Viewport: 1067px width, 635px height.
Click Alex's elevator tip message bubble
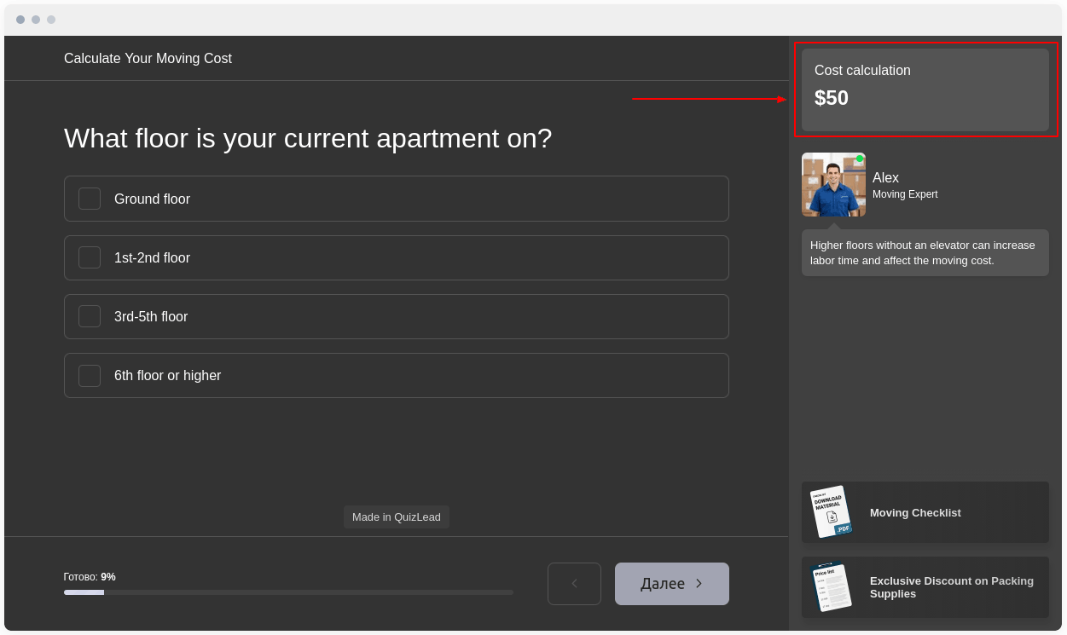click(925, 252)
